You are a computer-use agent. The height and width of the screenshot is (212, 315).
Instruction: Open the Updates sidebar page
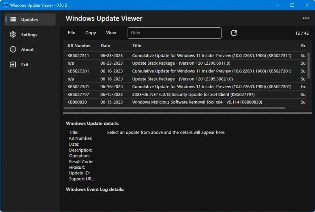(x=30, y=19)
